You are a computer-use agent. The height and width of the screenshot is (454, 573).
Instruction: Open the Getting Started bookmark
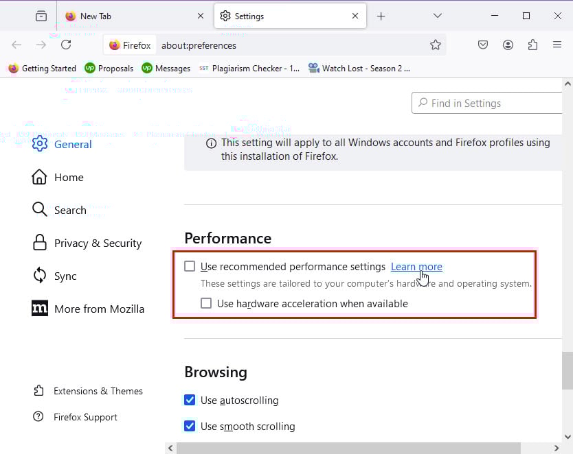[42, 68]
